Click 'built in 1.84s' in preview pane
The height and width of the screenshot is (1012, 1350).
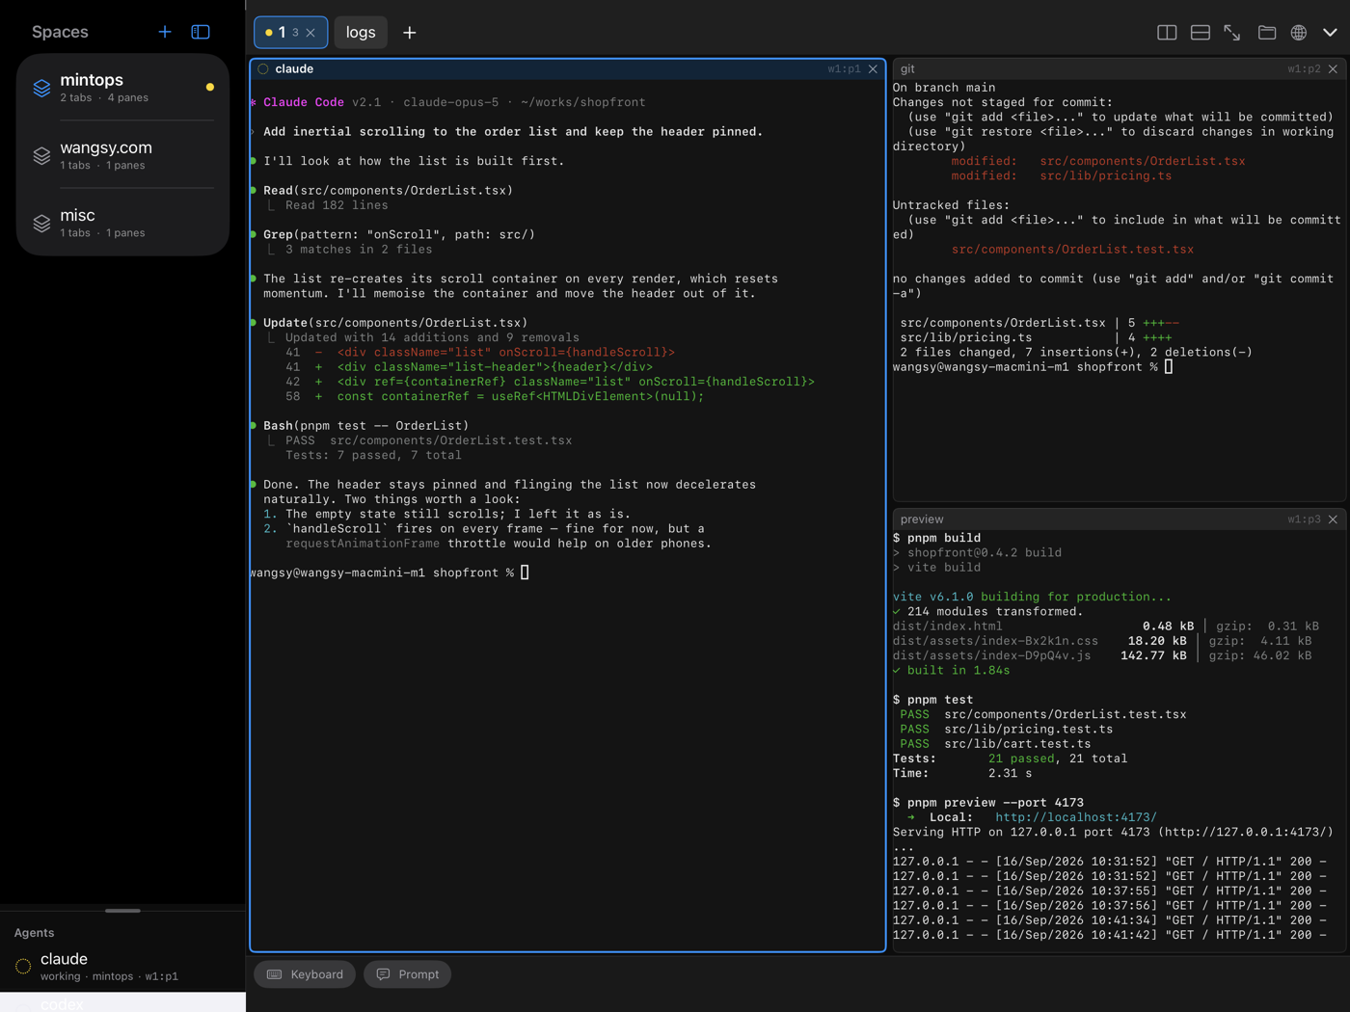pyautogui.click(x=958, y=671)
